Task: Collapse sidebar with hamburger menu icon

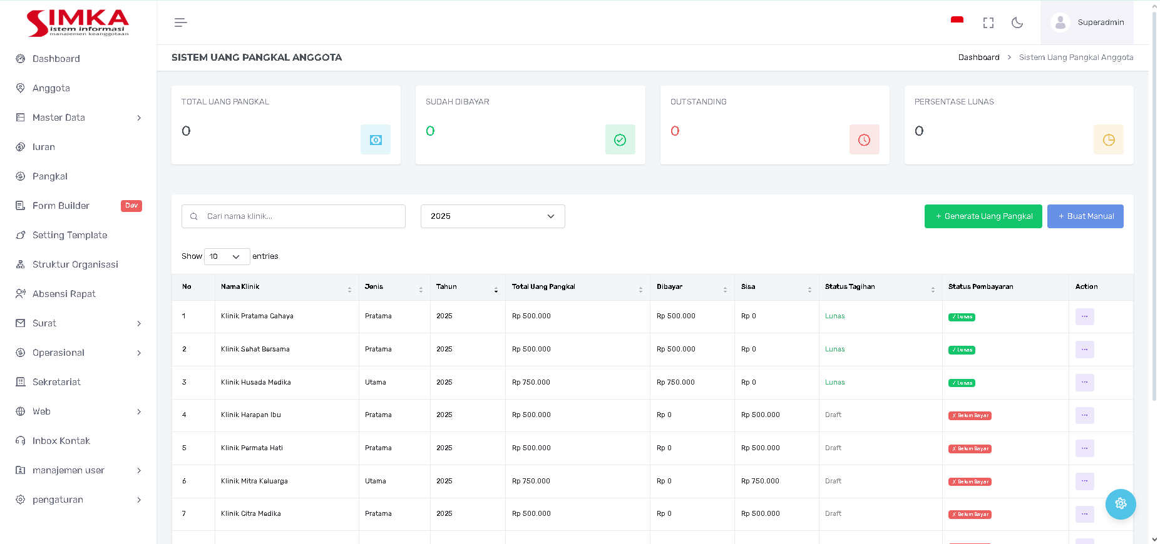Action: click(x=180, y=23)
